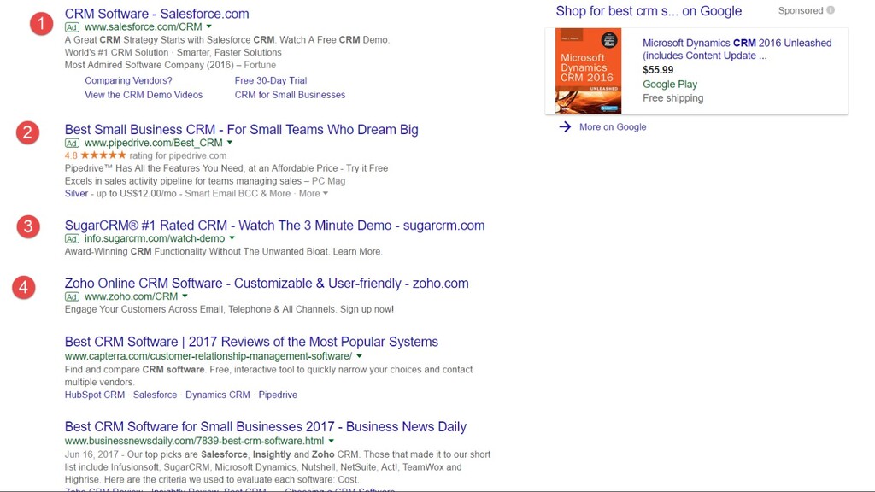Open SugarCRM #1 Rated CRM ad title
Image resolution: width=875 pixels, height=492 pixels.
[274, 225]
